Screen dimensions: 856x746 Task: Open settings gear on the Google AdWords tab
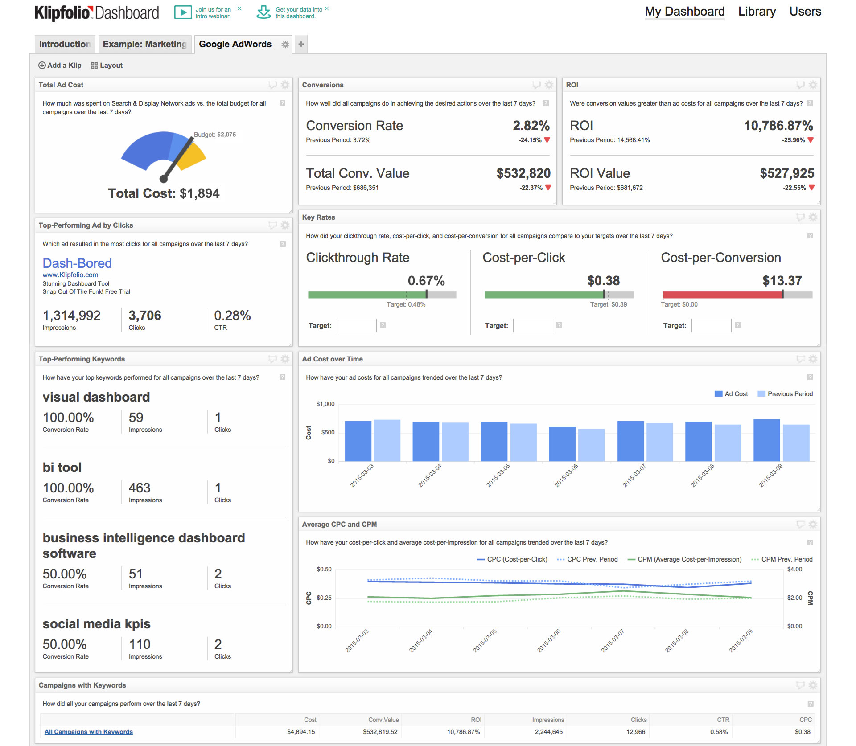point(285,44)
